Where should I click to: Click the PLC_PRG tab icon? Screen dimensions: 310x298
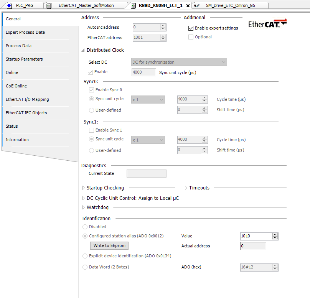10,6
